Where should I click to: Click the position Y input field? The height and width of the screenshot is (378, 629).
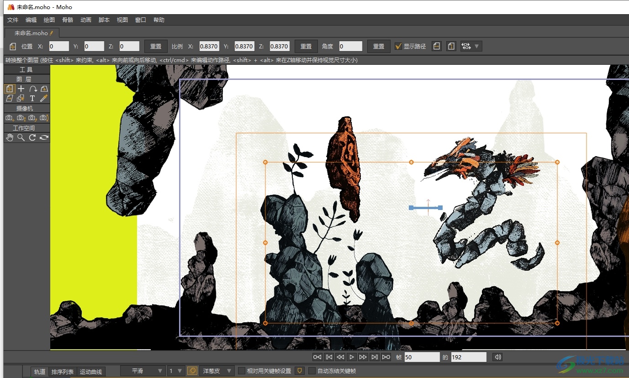click(x=94, y=46)
